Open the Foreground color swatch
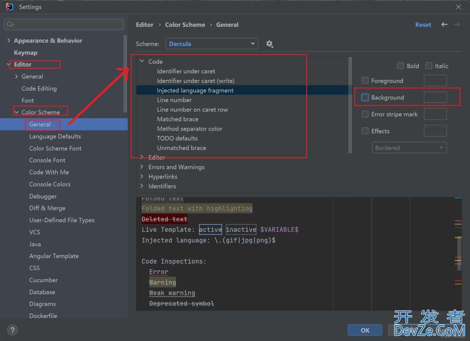 (435, 80)
